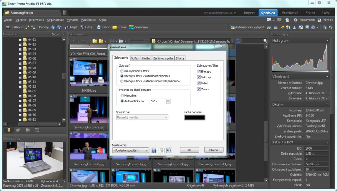Image resolution: width=337 pixels, height=191 pixels.
Task: Uncheck the Bitmapy filter checkbox
Action: (199, 72)
